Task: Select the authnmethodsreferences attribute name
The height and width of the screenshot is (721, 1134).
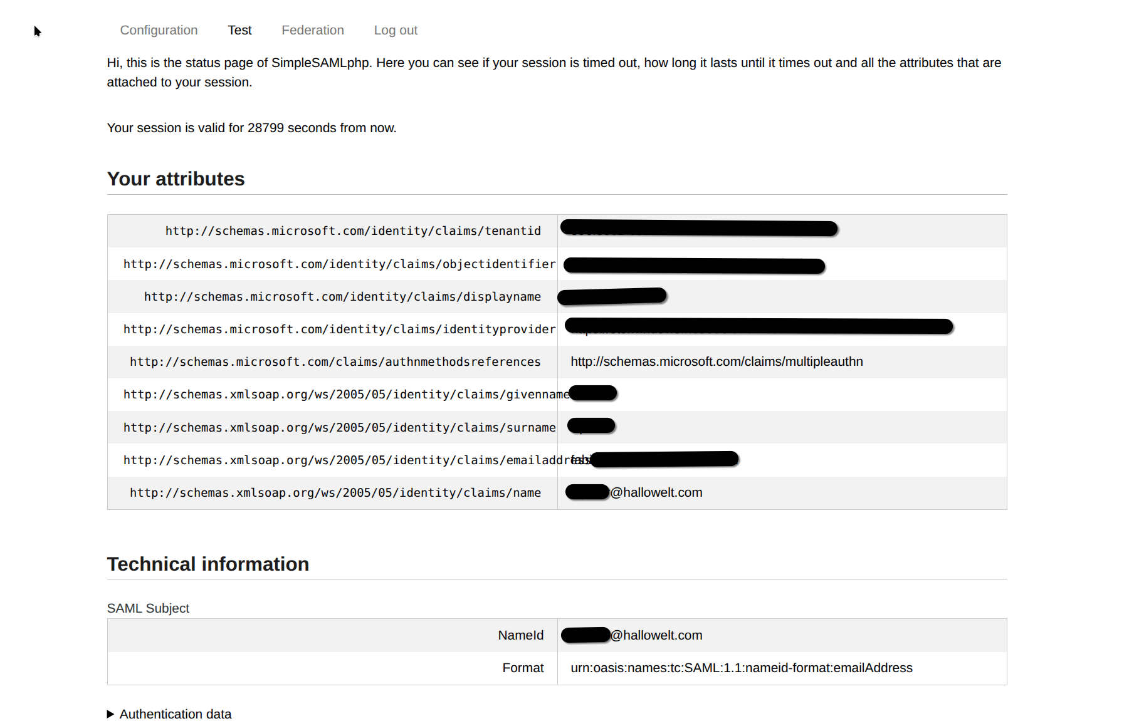Action: [x=335, y=362]
